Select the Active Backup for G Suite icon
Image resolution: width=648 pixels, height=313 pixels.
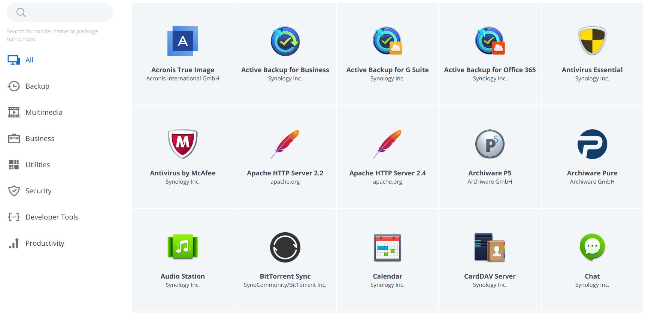click(x=387, y=41)
